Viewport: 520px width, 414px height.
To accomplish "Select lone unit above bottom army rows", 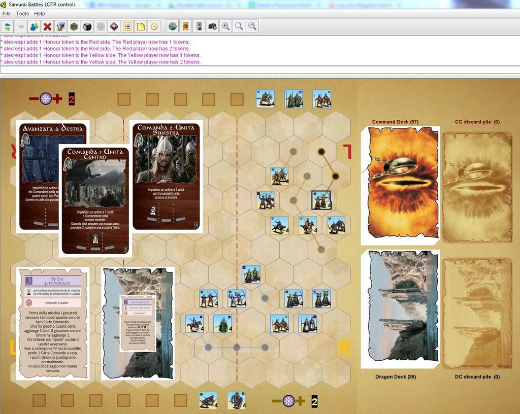I will [x=251, y=274].
